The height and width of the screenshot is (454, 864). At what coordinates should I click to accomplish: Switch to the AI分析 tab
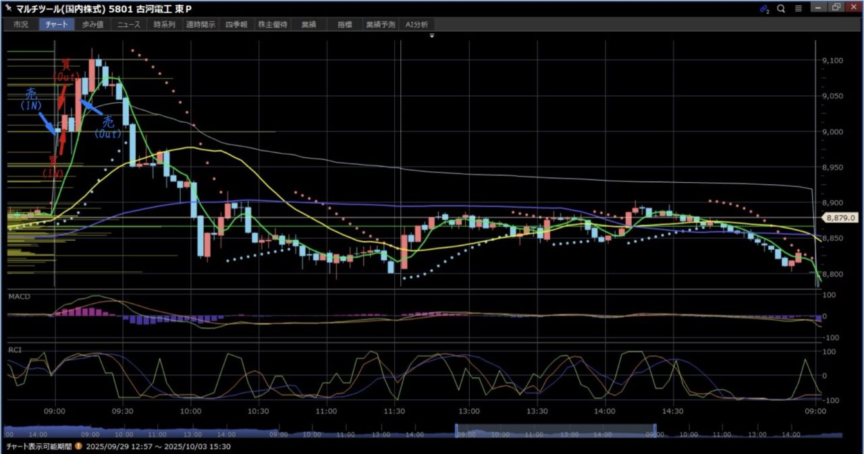tap(416, 24)
